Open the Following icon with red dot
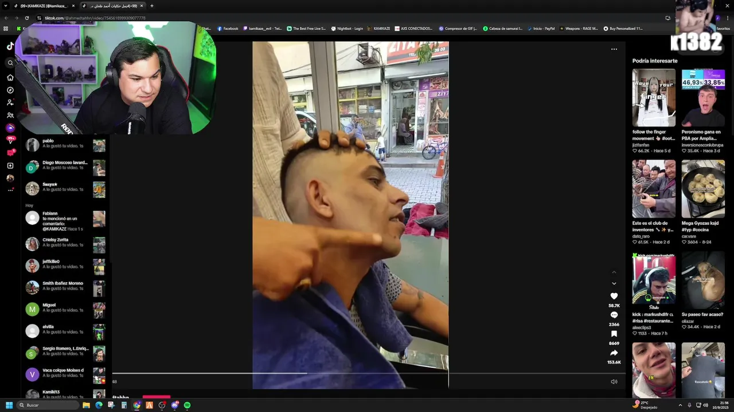734x412 pixels. pyautogui.click(x=10, y=102)
